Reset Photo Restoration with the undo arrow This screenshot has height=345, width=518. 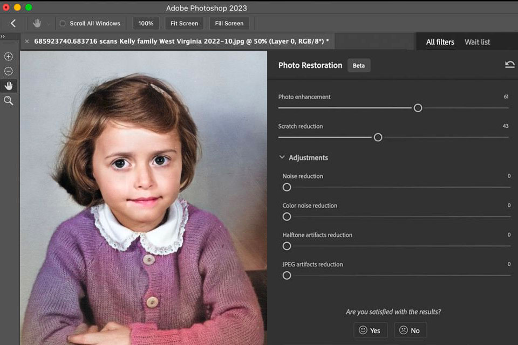510,64
